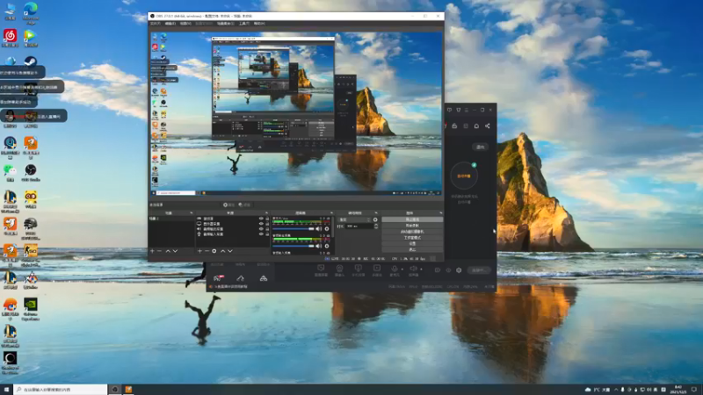Open Tools menu in OBS
Screen dimensions: 703x395
pos(244,24)
